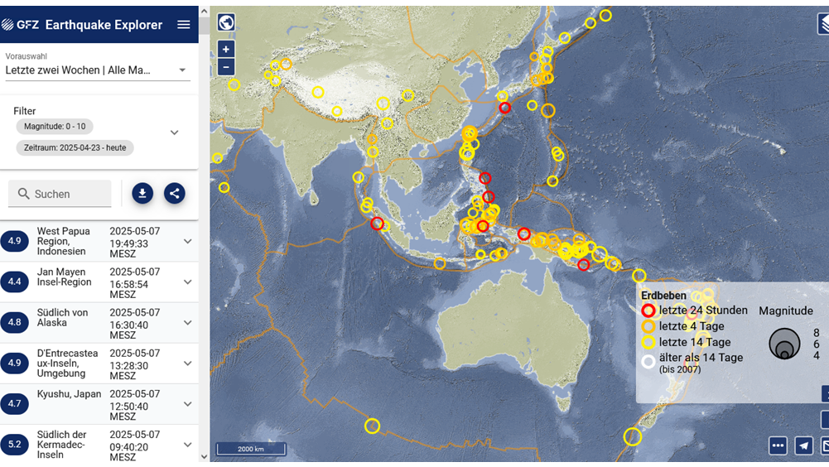Image resolution: width=829 pixels, height=467 pixels.
Task: Open the map layers panel
Action: click(822, 24)
